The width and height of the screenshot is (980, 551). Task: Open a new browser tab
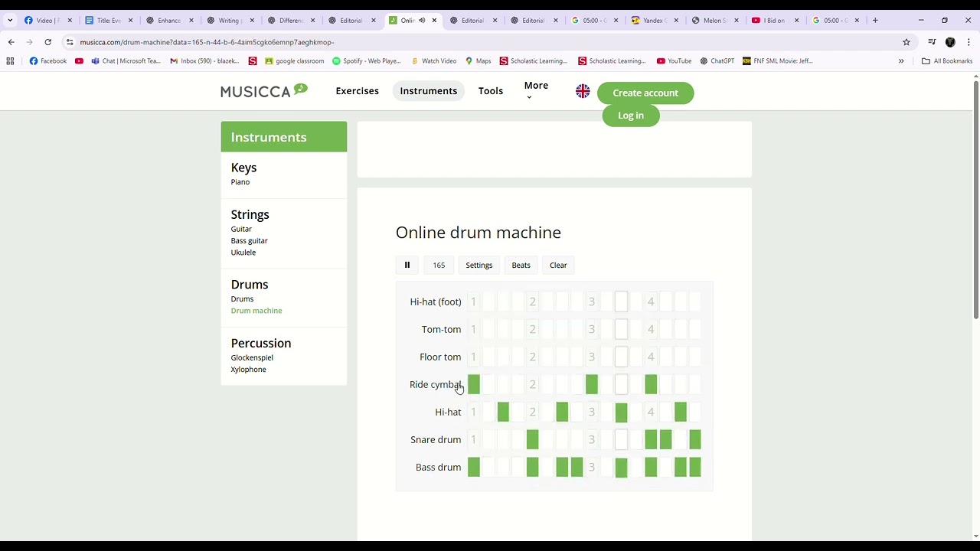coord(875,21)
